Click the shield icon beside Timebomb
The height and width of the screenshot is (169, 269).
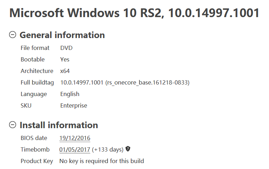point(128,149)
